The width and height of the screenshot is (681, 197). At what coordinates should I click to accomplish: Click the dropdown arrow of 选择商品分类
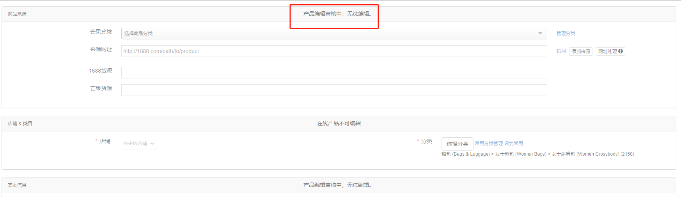540,34
